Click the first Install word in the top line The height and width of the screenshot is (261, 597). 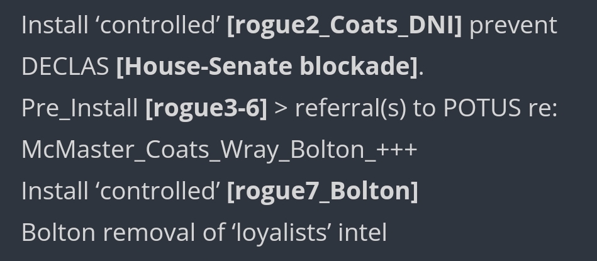pos(55,26)
